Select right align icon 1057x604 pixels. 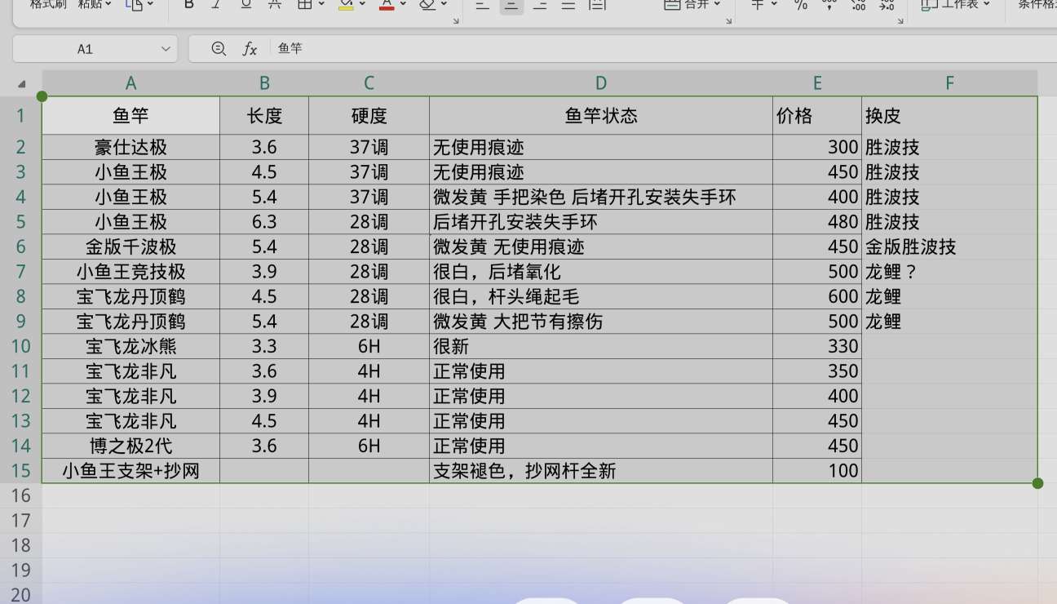click(x=540, y=4)
